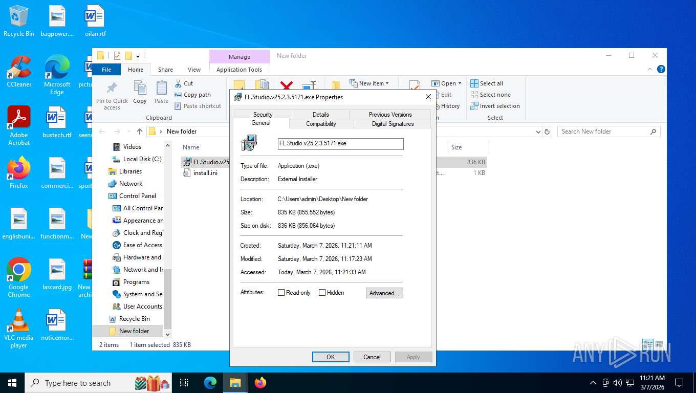The width and height of the screenshot is (696, 393).
Task: Select the General tab
Action: [x=261, y=123]
